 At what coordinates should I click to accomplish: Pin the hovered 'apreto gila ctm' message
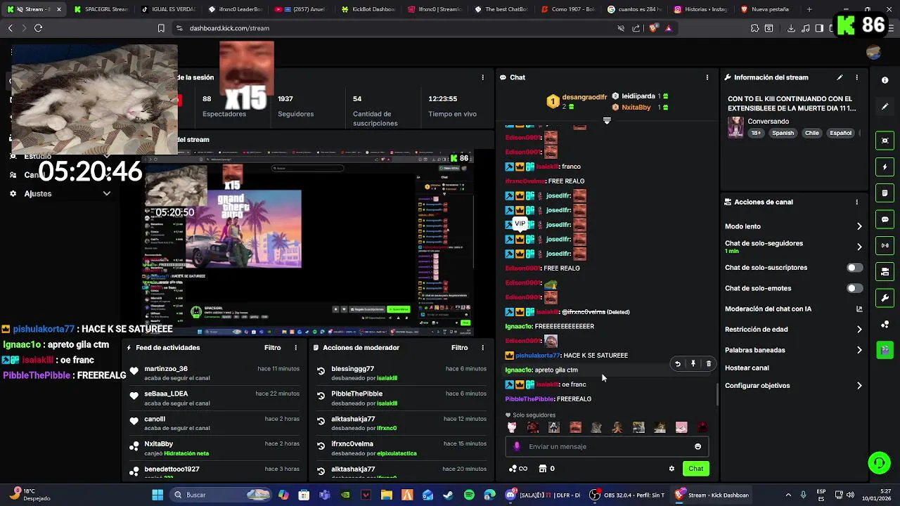coord(693,364)
